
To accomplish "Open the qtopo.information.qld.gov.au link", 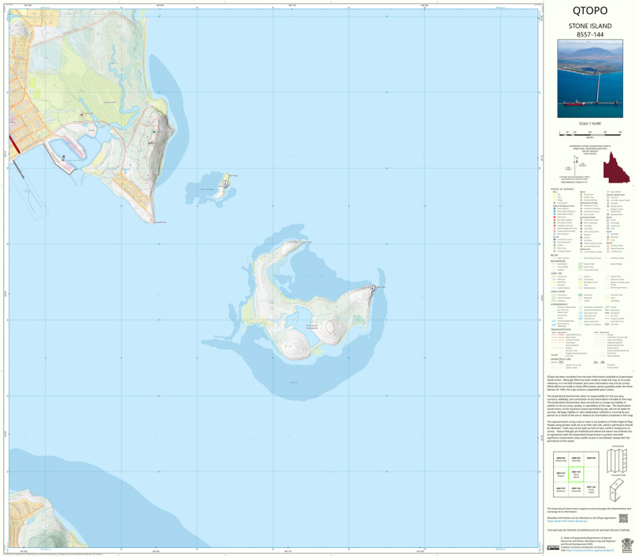I will [567, 520].
